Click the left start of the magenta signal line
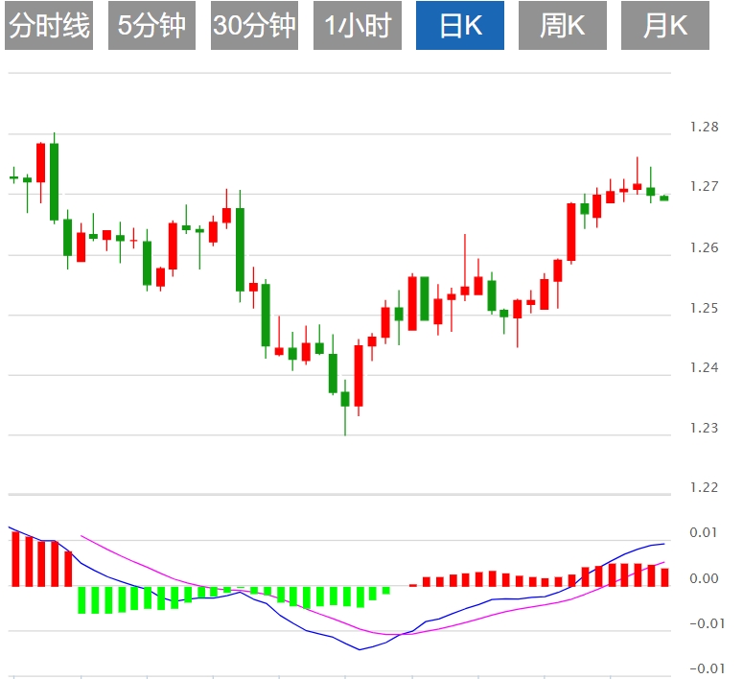Image resolution: width=743 pixels, height=679 pixels. point(82,536)
